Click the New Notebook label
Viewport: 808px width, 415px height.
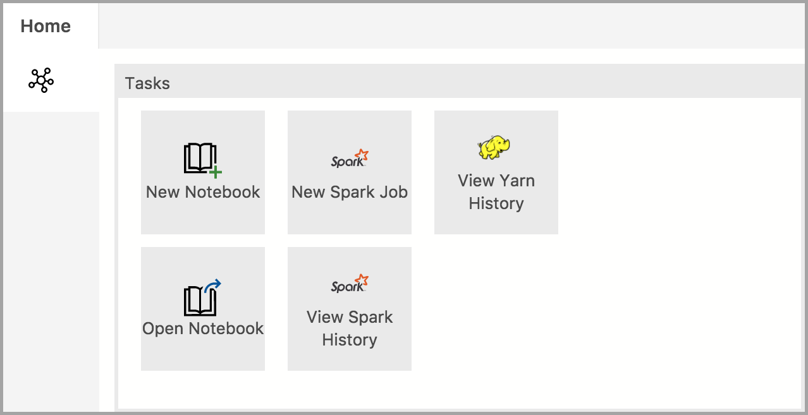tap(203, 192)
